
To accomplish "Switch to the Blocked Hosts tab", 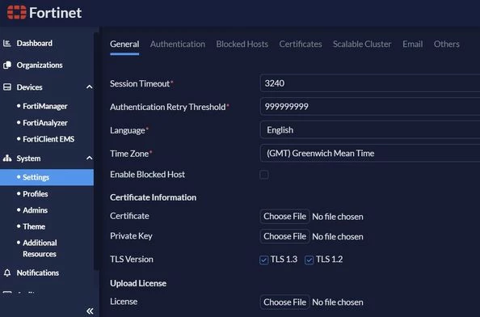I will tap(242, 44).
